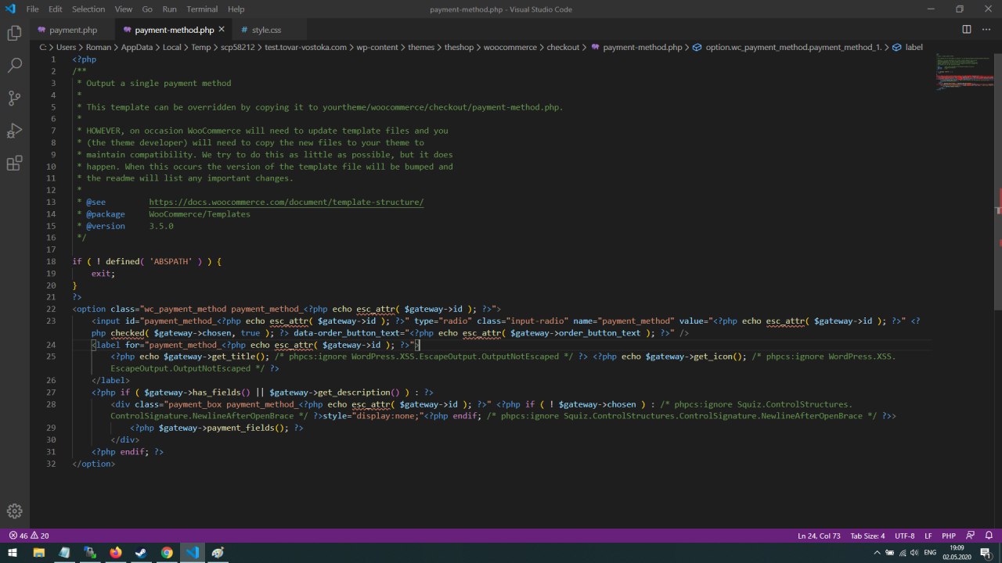Screen dimensions: 1002x563
Task: Open the Manage gear menu
Action: pos(14,511)
